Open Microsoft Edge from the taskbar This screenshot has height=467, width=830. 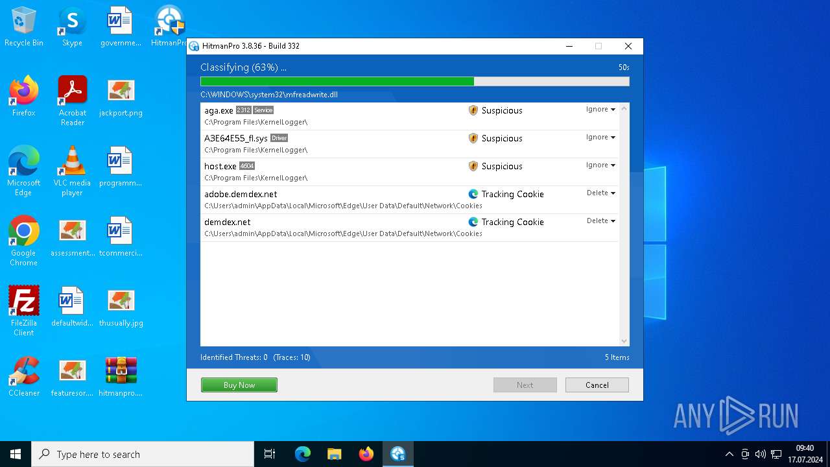(x=303, y=454)
